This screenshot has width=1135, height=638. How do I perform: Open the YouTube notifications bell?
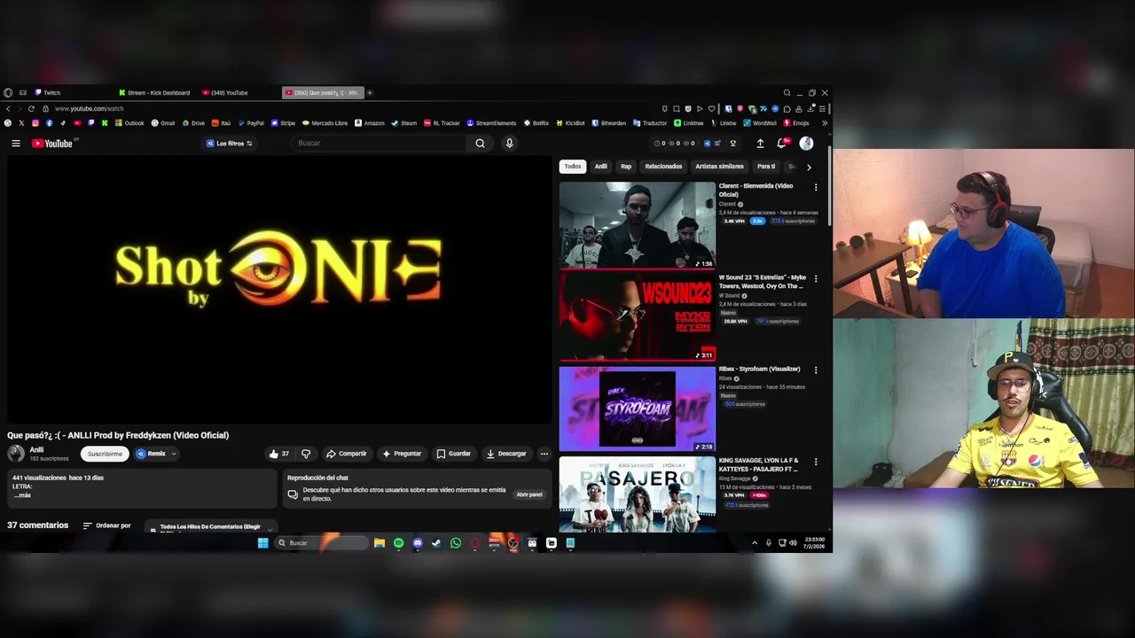[x=782, y=144]
